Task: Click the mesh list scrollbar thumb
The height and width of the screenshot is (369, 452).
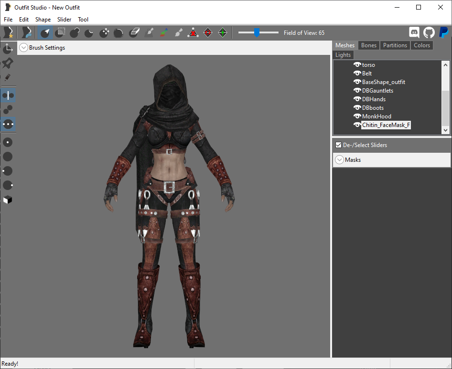Action: pyautogui.click(x=445, y=108)
